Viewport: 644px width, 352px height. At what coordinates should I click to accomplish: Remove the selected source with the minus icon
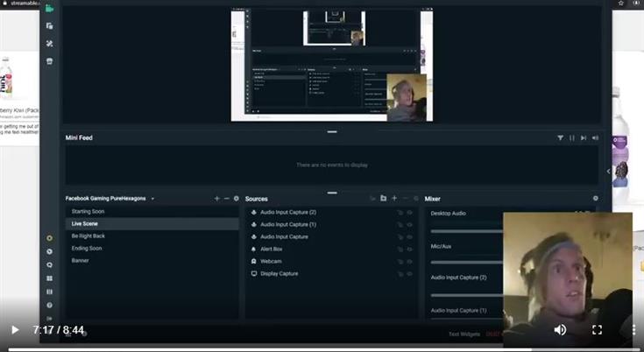coord(406,199)
